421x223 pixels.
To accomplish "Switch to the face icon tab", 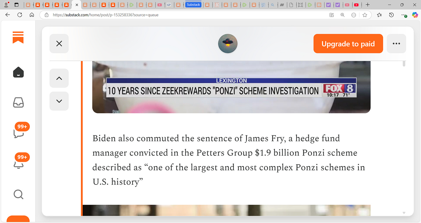I will click(300, 5).
